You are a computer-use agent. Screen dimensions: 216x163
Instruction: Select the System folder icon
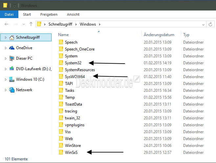[x=61, y=56]
